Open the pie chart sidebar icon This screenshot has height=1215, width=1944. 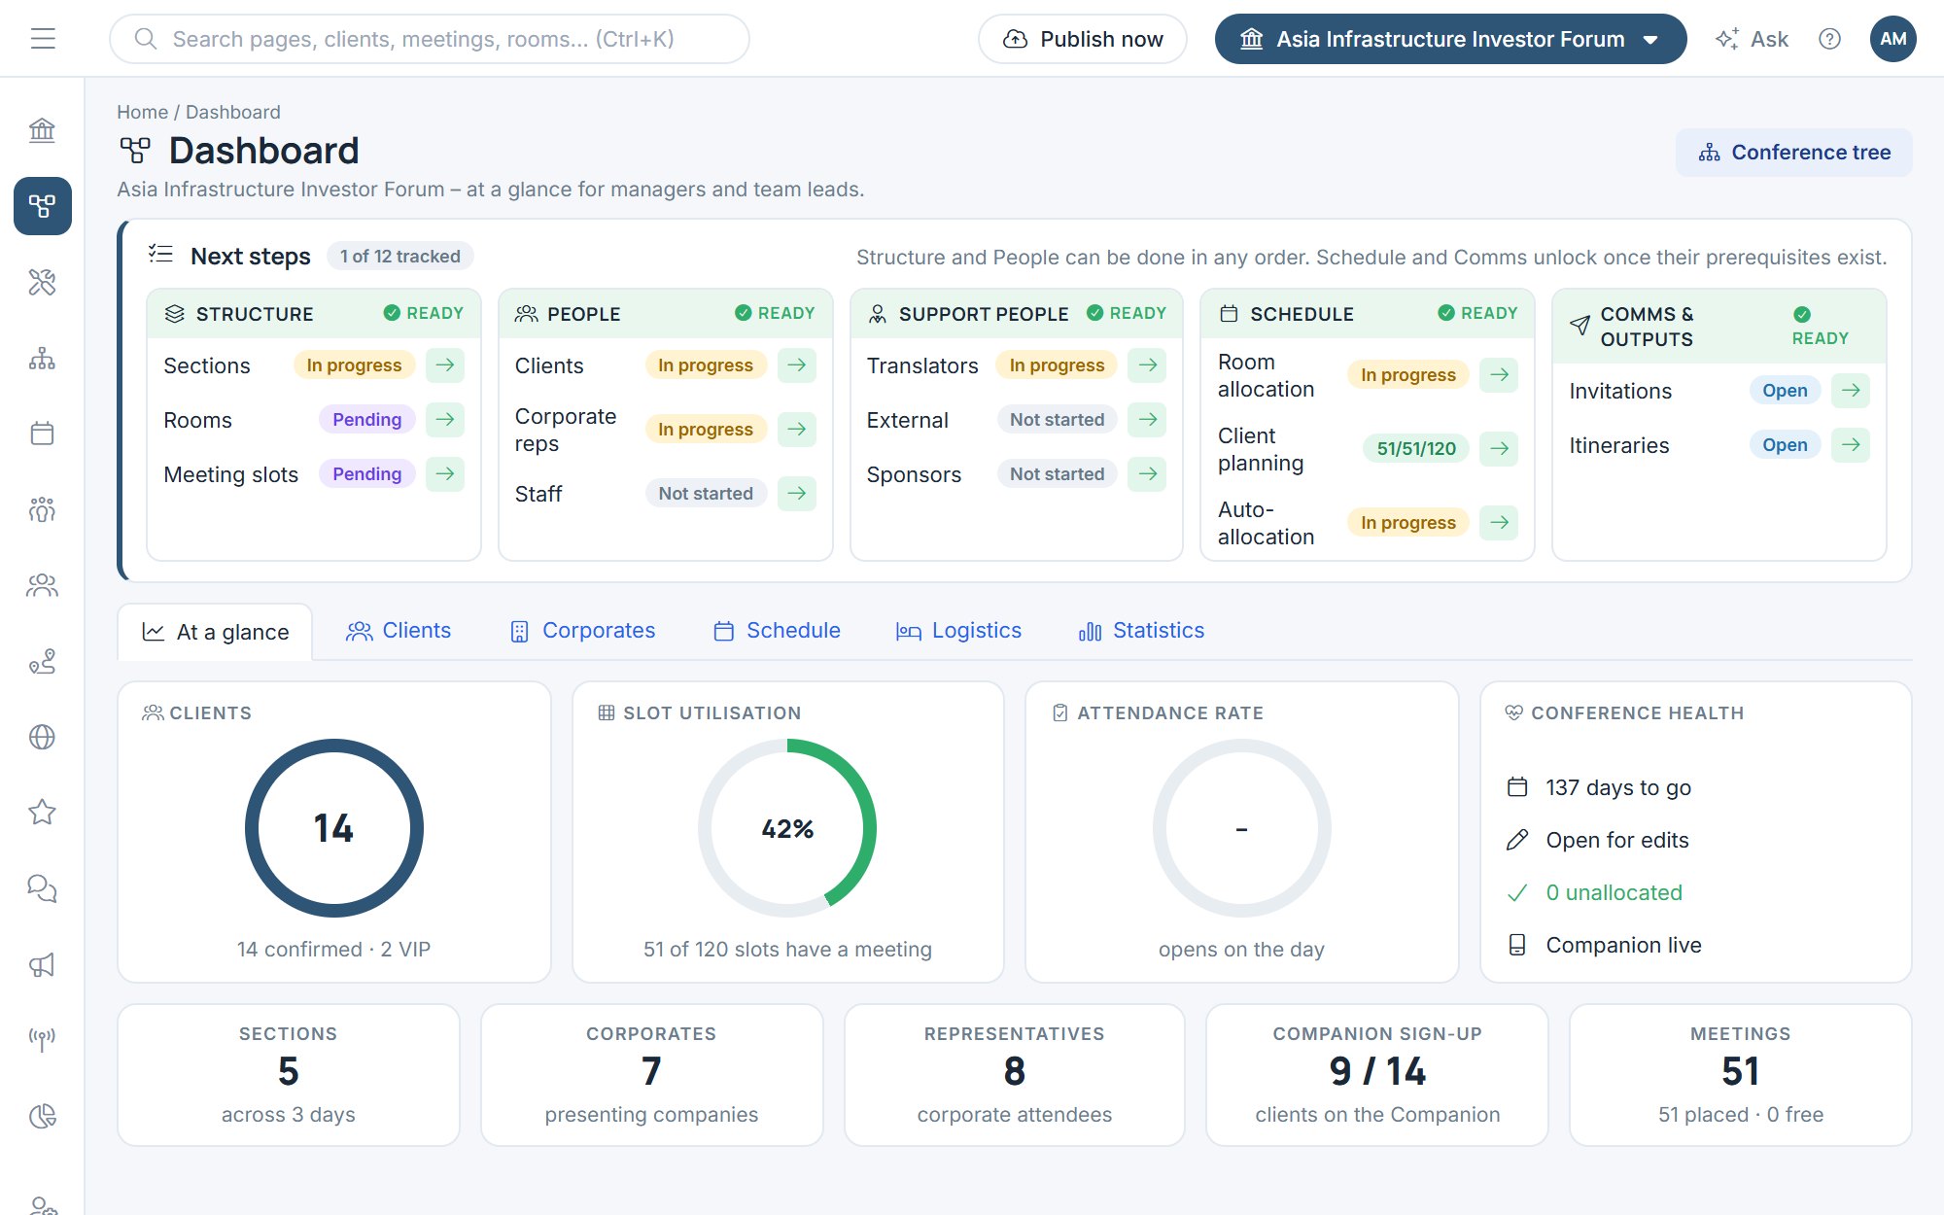click(42, 1116)
